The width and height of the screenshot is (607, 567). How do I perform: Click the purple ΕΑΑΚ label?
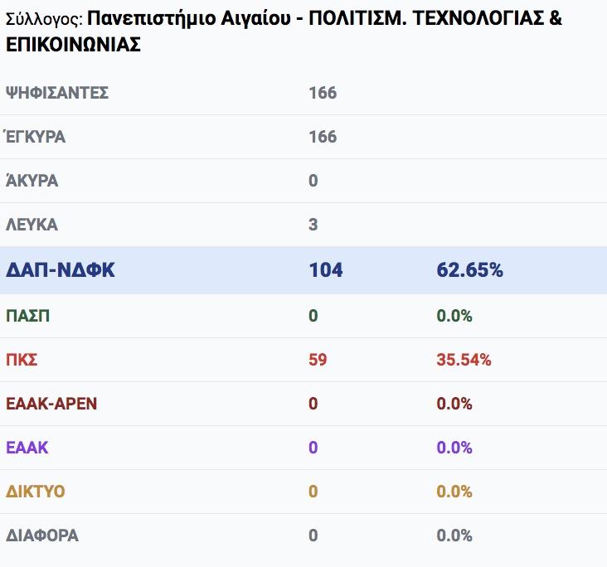point(27,448)
